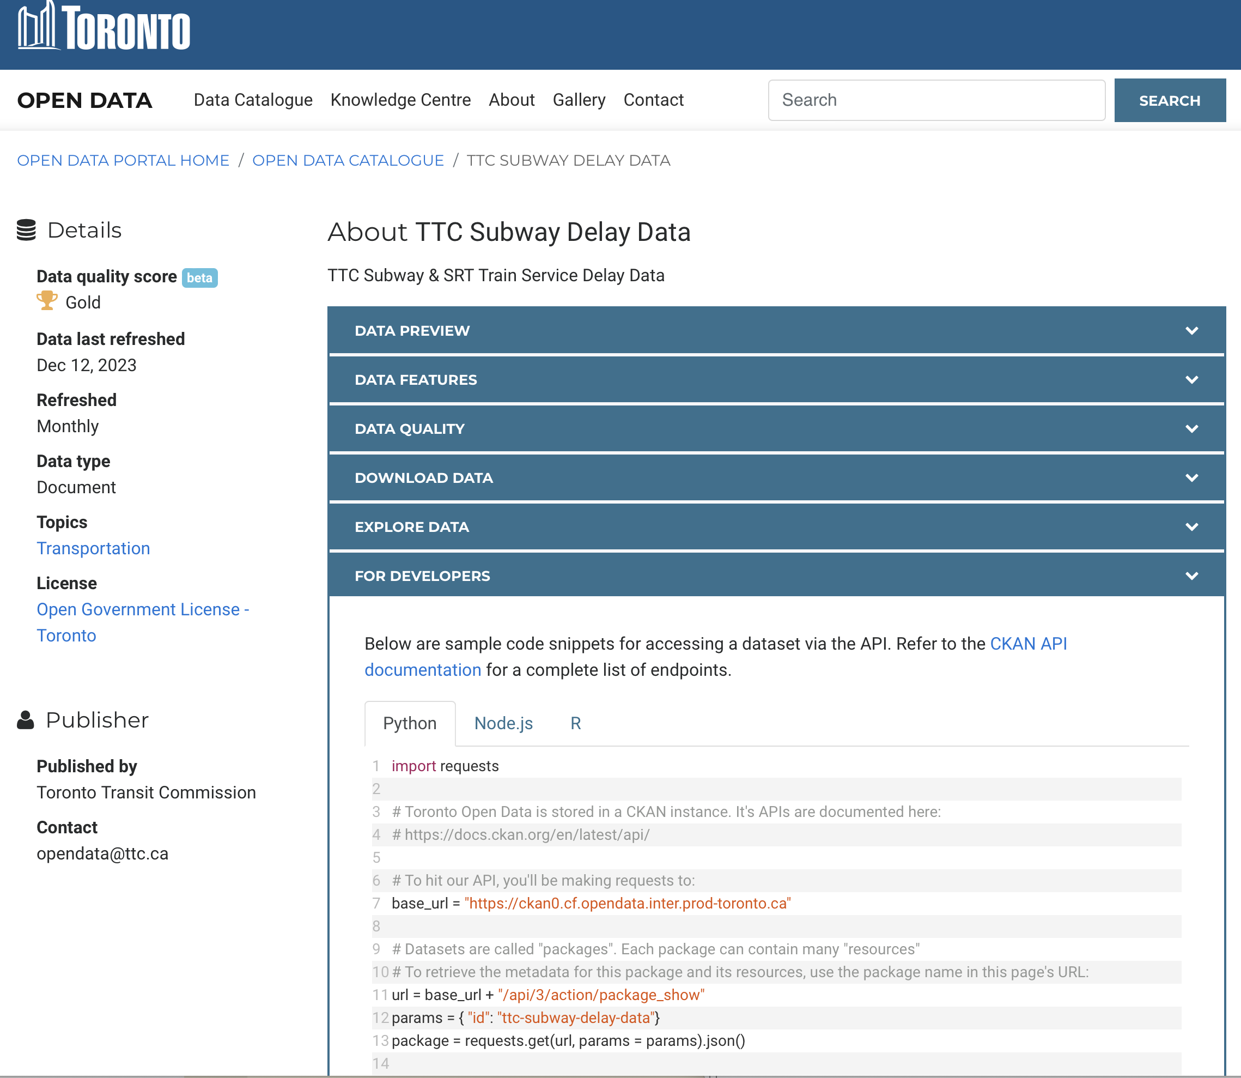Expand the Explore Data section
This screenshot has height=1078, width=1241.
point(776,526)
